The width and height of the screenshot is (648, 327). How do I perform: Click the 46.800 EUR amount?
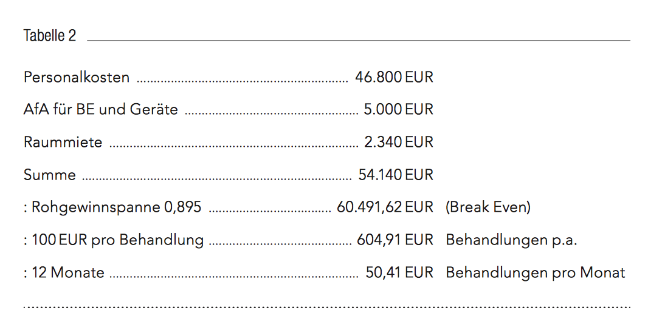394,77
